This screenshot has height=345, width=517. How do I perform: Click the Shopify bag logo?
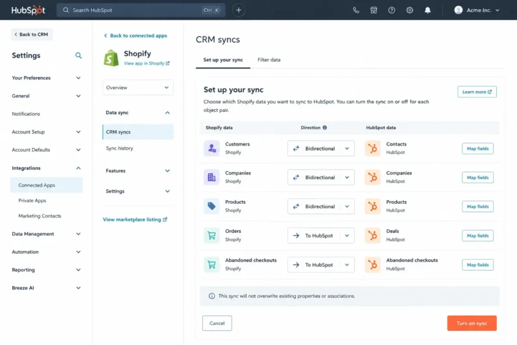111,58
